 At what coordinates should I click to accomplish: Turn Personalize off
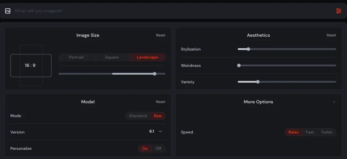158,148
